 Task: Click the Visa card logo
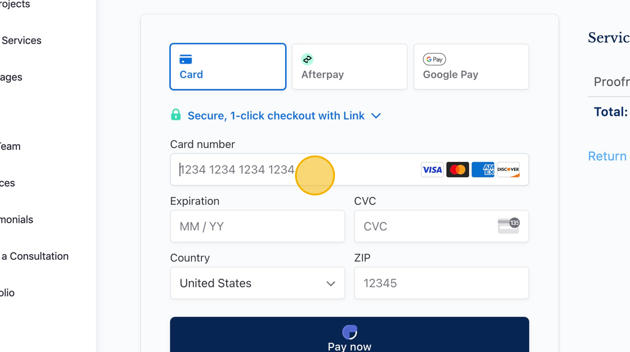tap(432, 170)
